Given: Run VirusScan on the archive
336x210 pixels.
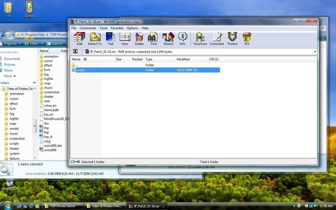Looking at the screenshot, I should click(x=200, y=38).
